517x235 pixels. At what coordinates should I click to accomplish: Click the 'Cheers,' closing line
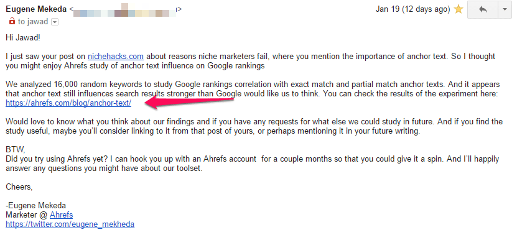pyautogui.click(x=19, y=187)
